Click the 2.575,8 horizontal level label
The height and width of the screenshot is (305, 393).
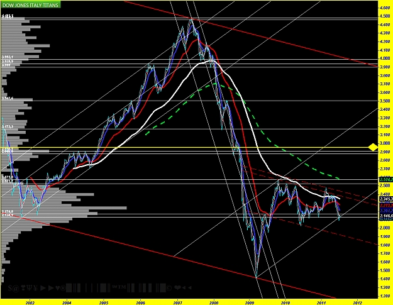click(x=8, y=177)
